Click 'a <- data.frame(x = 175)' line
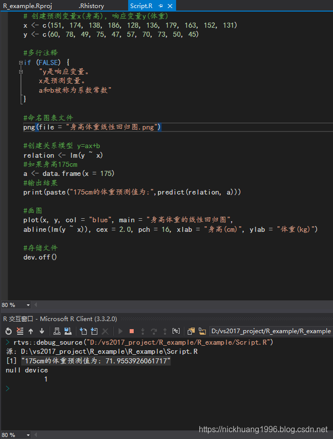The height and width of the screenshot is (439, 333). [69, 173]
